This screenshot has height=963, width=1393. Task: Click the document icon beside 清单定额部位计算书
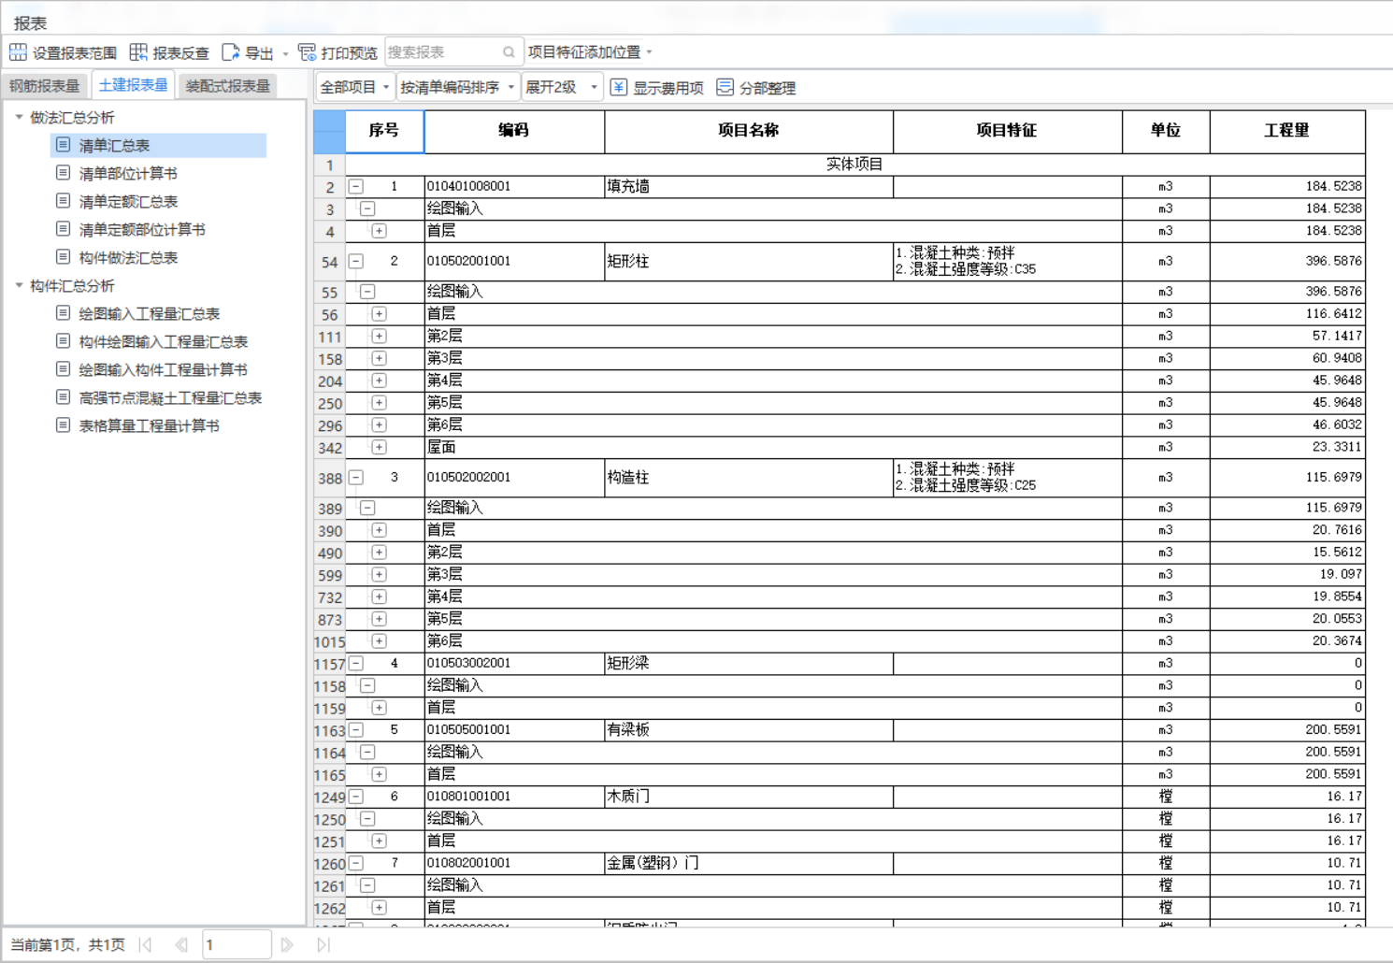[63, 229]
